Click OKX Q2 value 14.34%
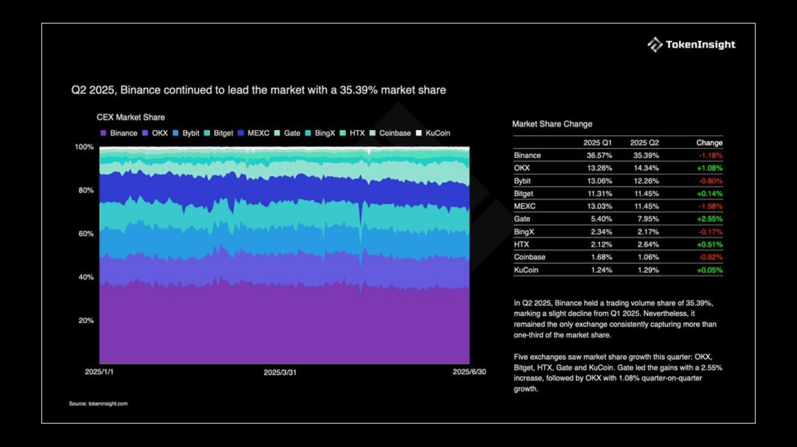Image resolution: width=797 pixels, height=447 pixels. point(646,168)
